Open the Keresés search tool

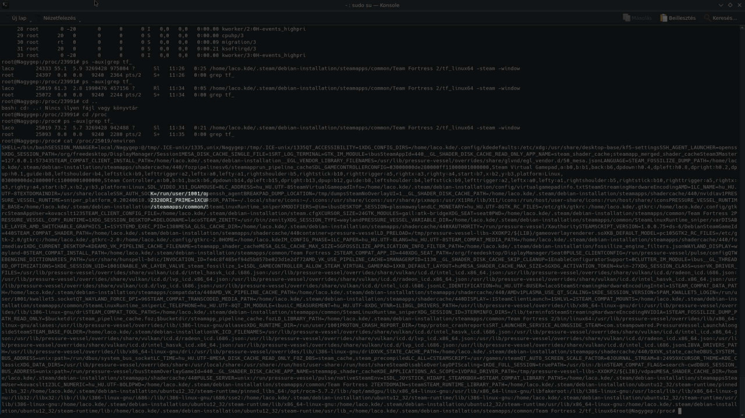pos(719,18)
